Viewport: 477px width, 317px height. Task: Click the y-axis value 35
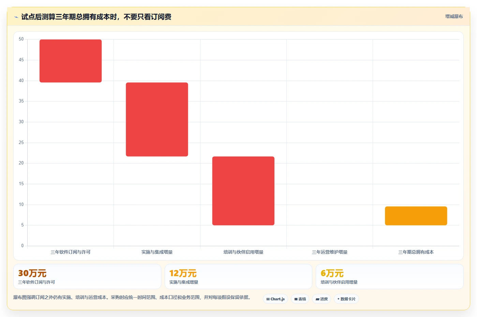coord(21,101)
